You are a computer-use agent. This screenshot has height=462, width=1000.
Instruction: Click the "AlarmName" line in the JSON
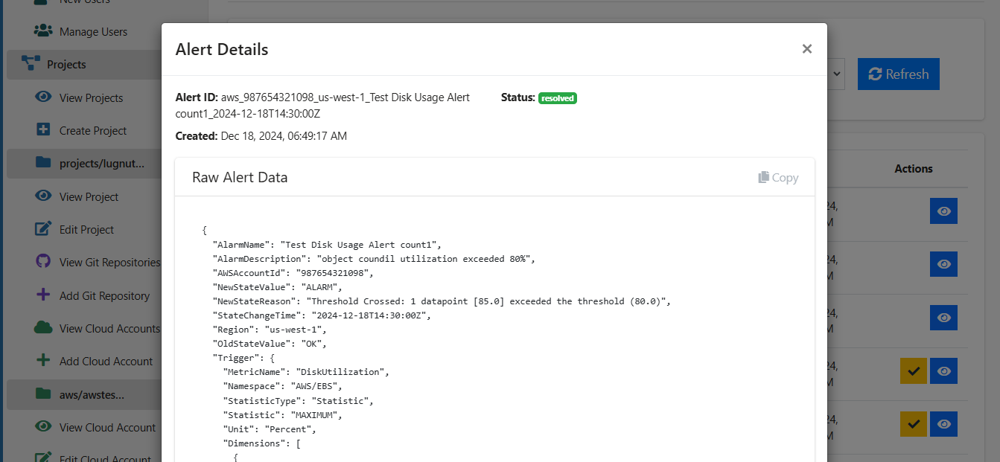click(x=327, y=245)
